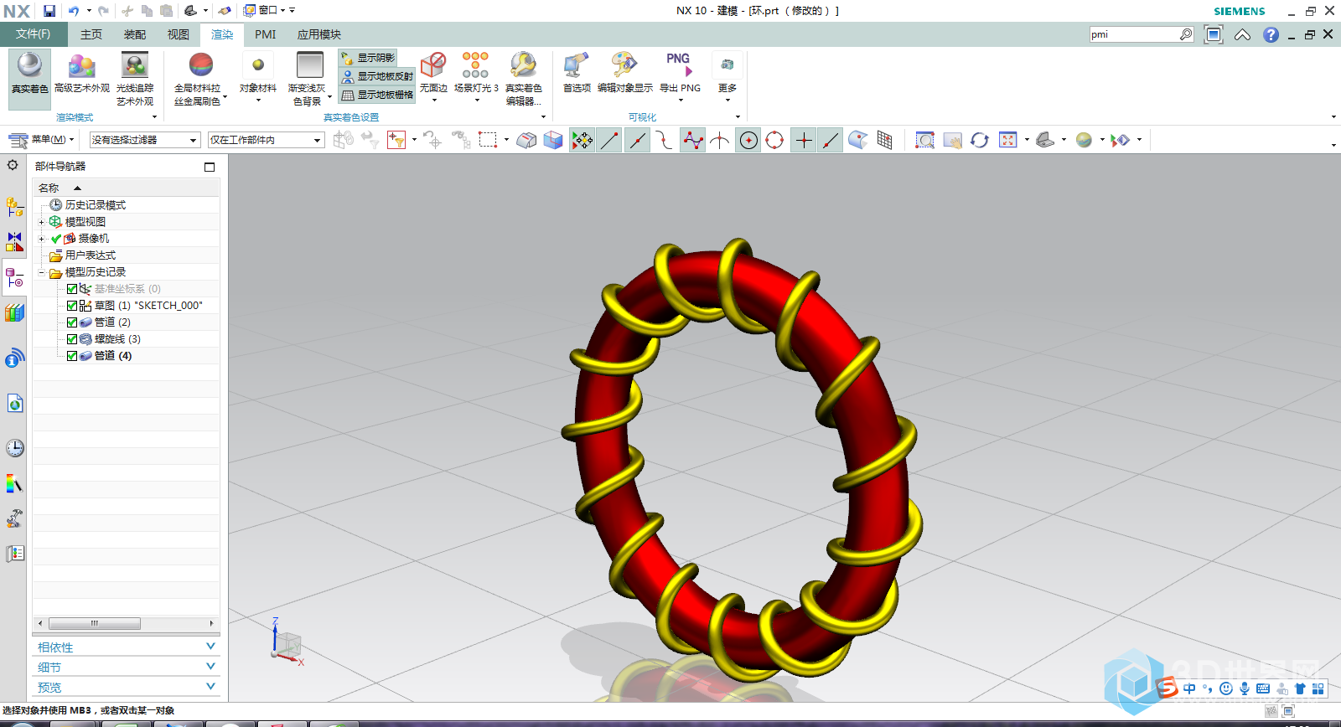
Task: Open the 文件(F) menu
Action: [34, 34]
